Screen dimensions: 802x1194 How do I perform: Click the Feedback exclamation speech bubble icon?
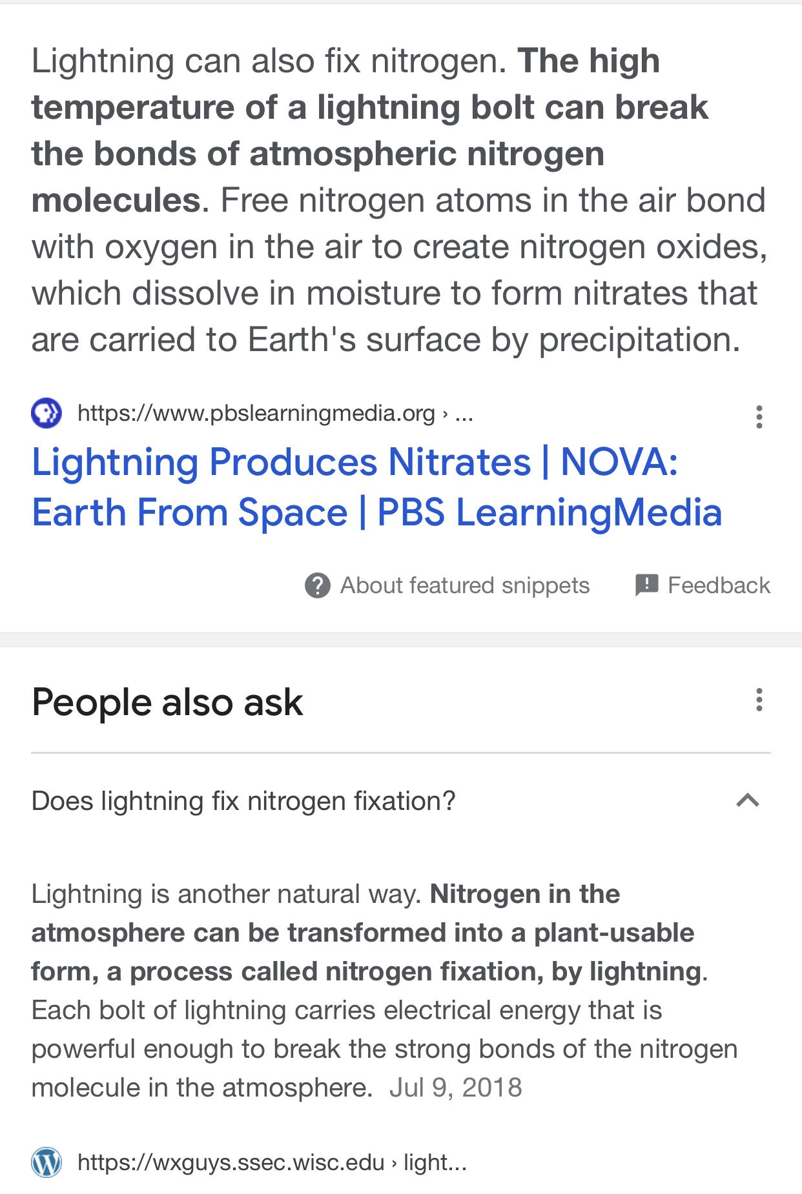point(646,585)
